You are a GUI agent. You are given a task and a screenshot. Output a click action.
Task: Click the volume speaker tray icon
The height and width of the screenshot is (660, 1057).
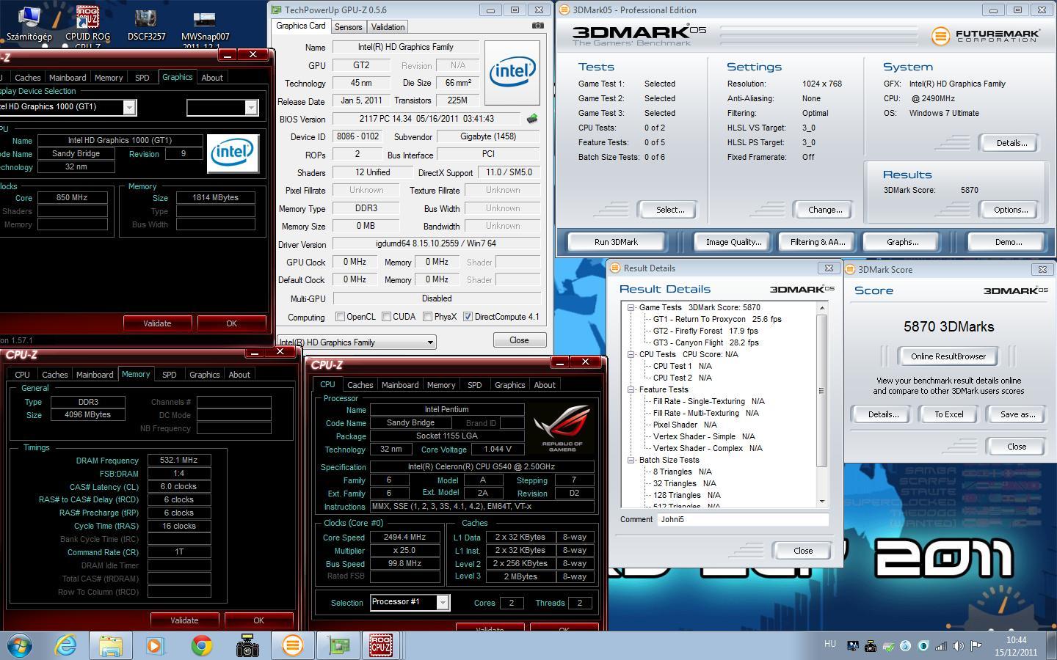coord(959,646)
